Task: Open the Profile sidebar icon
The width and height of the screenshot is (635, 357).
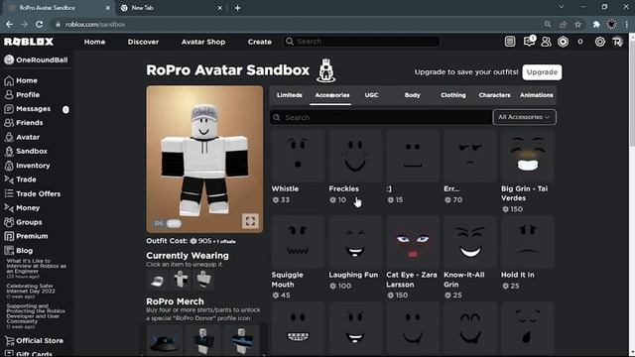Action: click(9, 95)
